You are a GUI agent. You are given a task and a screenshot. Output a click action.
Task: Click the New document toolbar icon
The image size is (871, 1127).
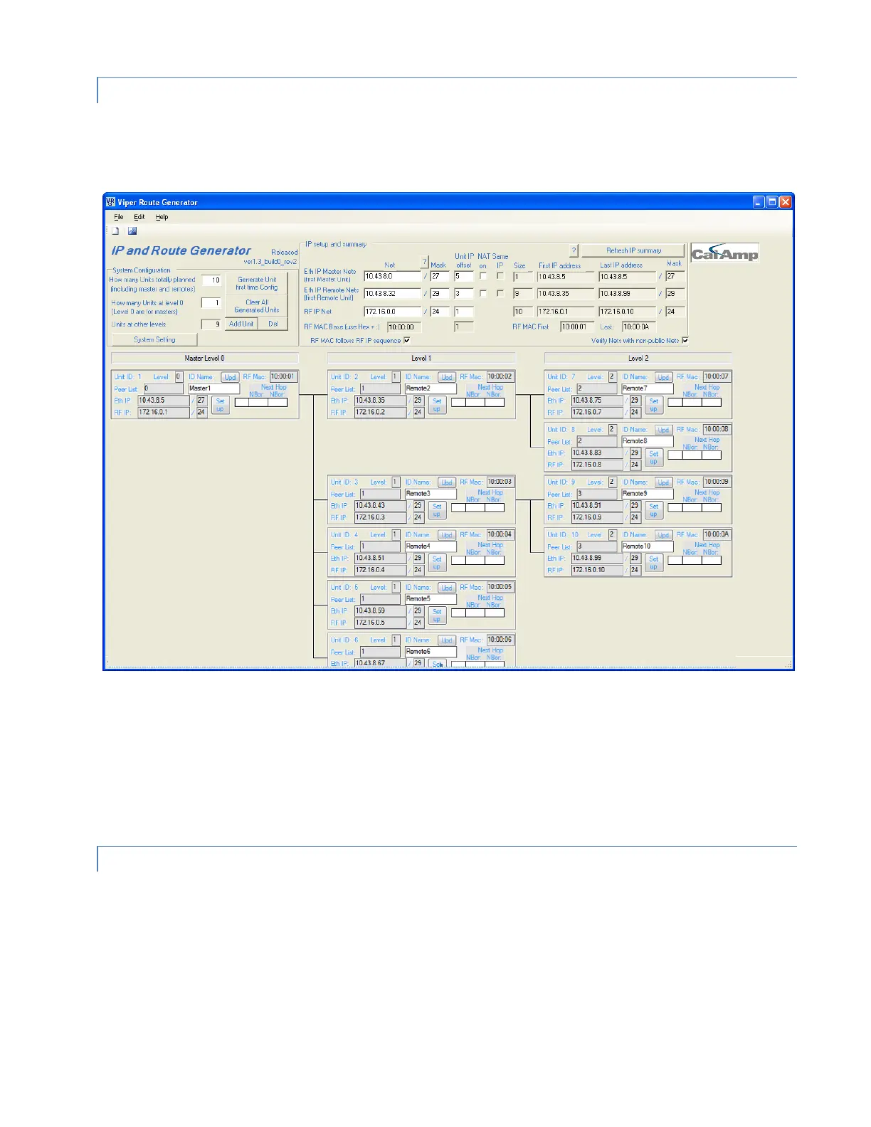[115, 231]
